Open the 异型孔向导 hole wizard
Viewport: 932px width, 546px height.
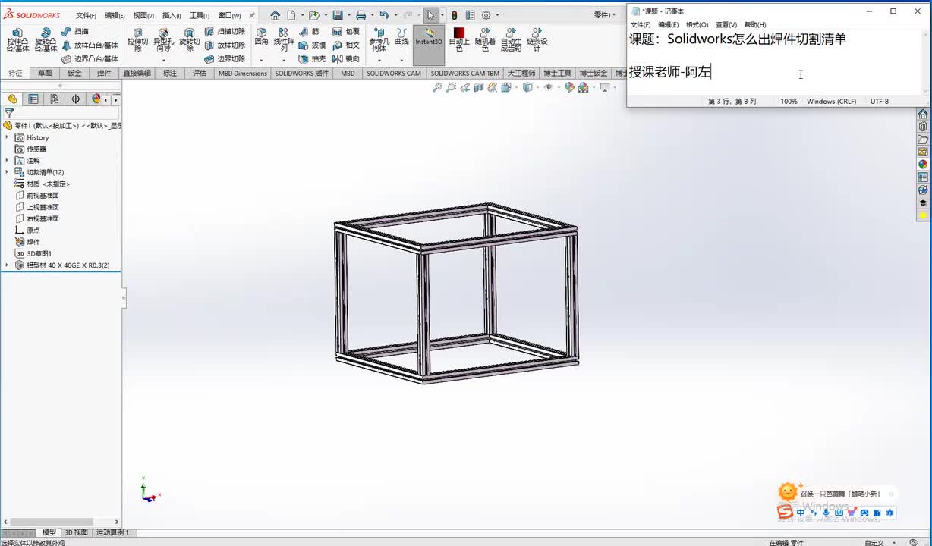163,40
